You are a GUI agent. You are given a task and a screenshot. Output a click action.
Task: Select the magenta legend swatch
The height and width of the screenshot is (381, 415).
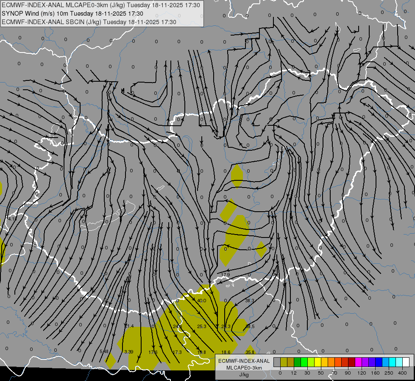tap(358, 362)
